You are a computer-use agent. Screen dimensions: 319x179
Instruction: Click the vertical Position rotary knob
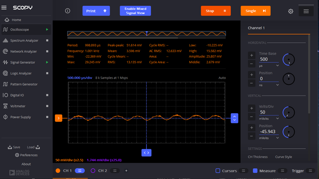[288, 131]
